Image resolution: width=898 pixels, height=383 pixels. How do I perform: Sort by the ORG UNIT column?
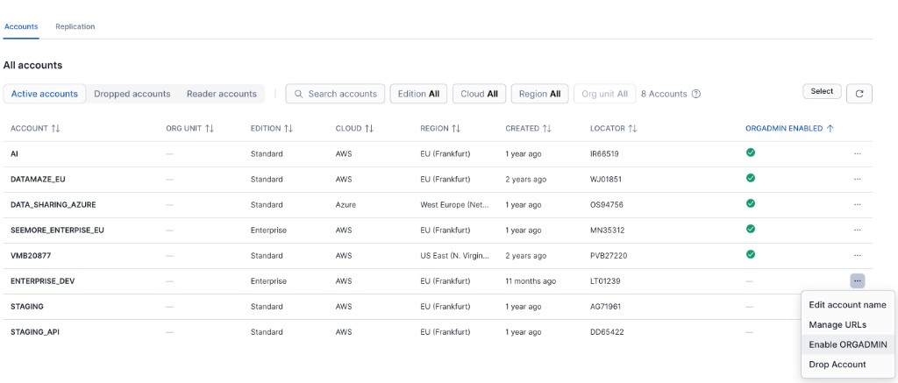(x=189, y=129)
